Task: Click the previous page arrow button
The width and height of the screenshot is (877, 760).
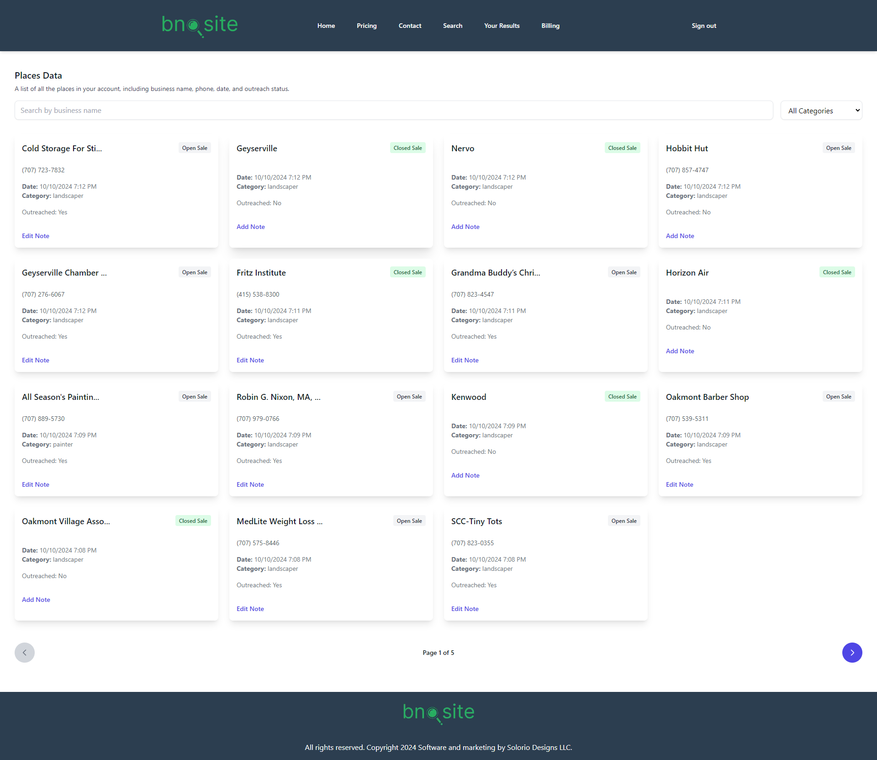Action: (x=25, y=653)
